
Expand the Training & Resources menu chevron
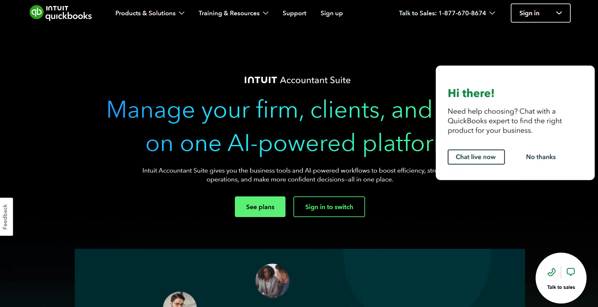point(266,13)
